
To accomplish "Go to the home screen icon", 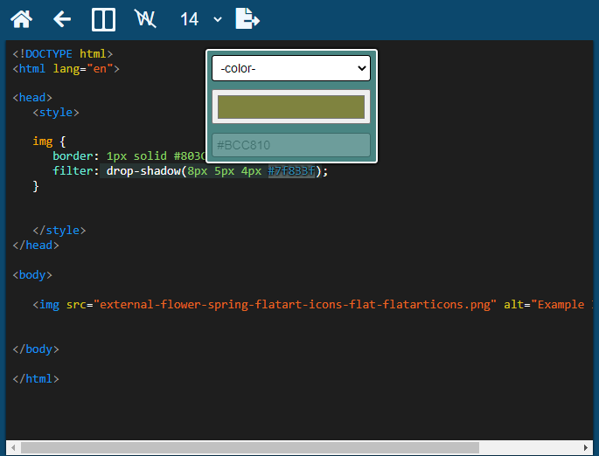I will pyautogui.click(x=21, y=18).
